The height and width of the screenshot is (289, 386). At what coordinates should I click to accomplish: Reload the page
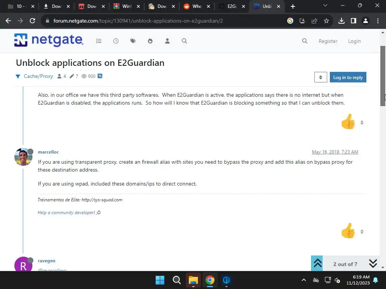[32, 21]
